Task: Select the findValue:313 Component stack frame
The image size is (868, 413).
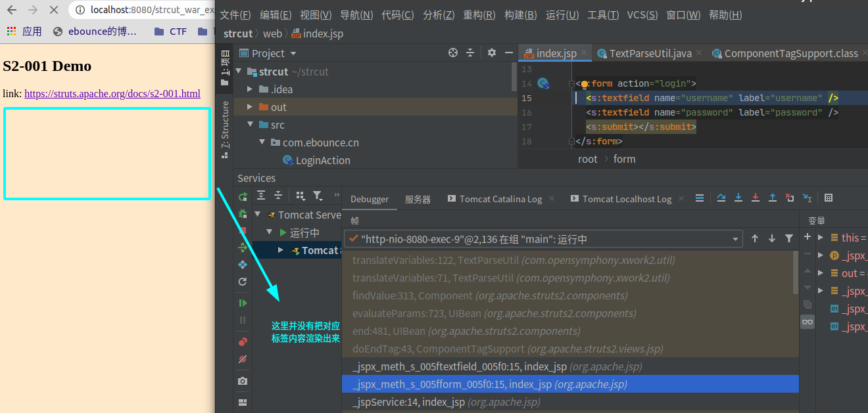Action: point(489,295)
